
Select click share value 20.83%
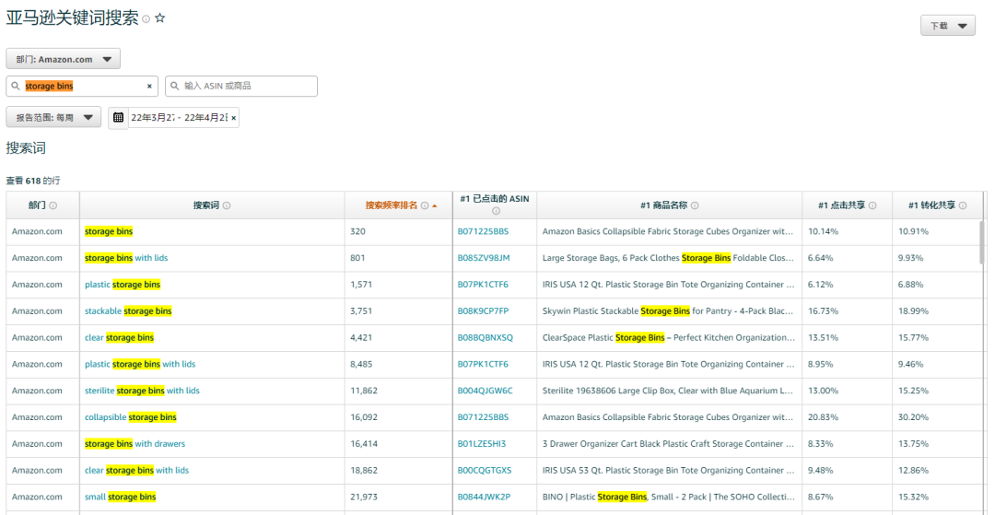[823, 418]
